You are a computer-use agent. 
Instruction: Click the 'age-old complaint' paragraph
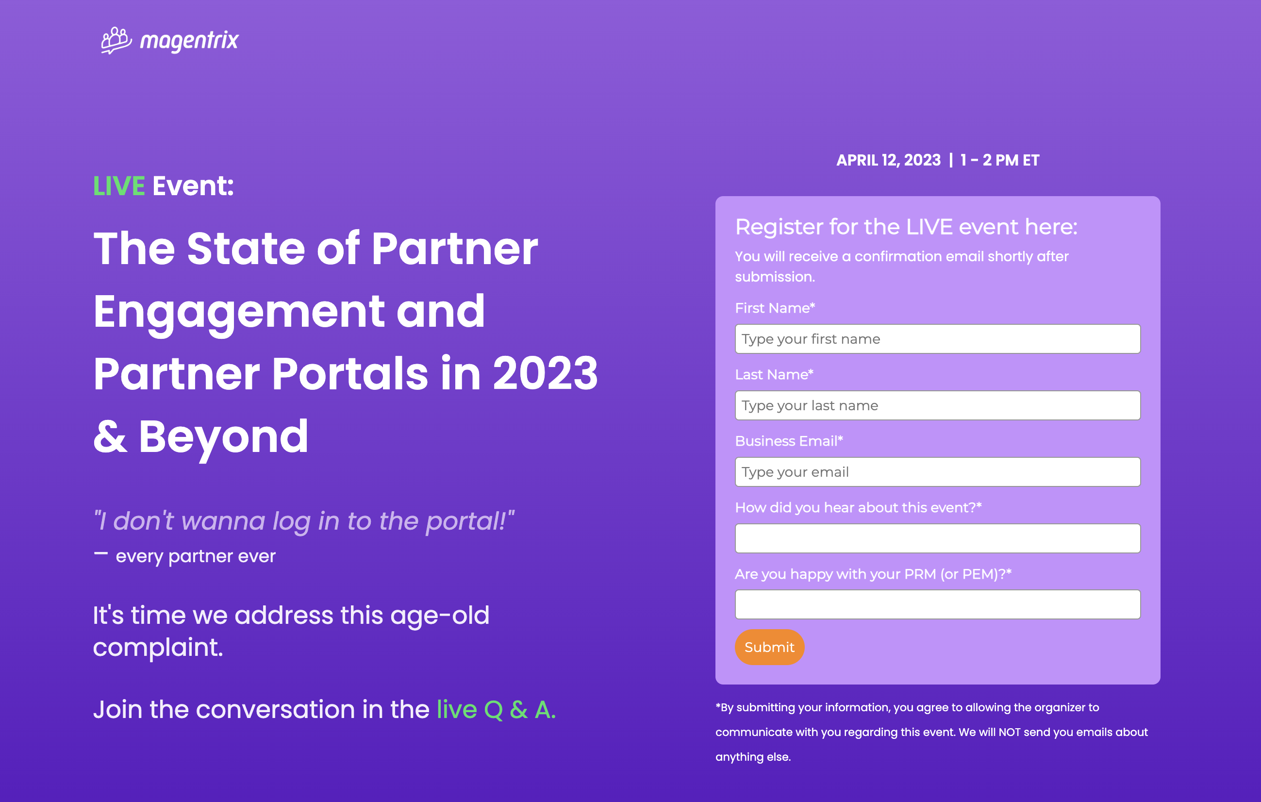pyautogui.click(x=291, y=631)
